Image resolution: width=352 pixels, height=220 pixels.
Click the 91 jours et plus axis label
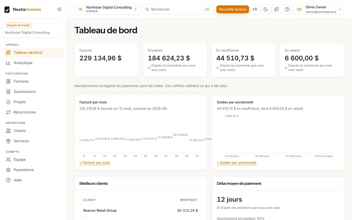coord(324,156)
